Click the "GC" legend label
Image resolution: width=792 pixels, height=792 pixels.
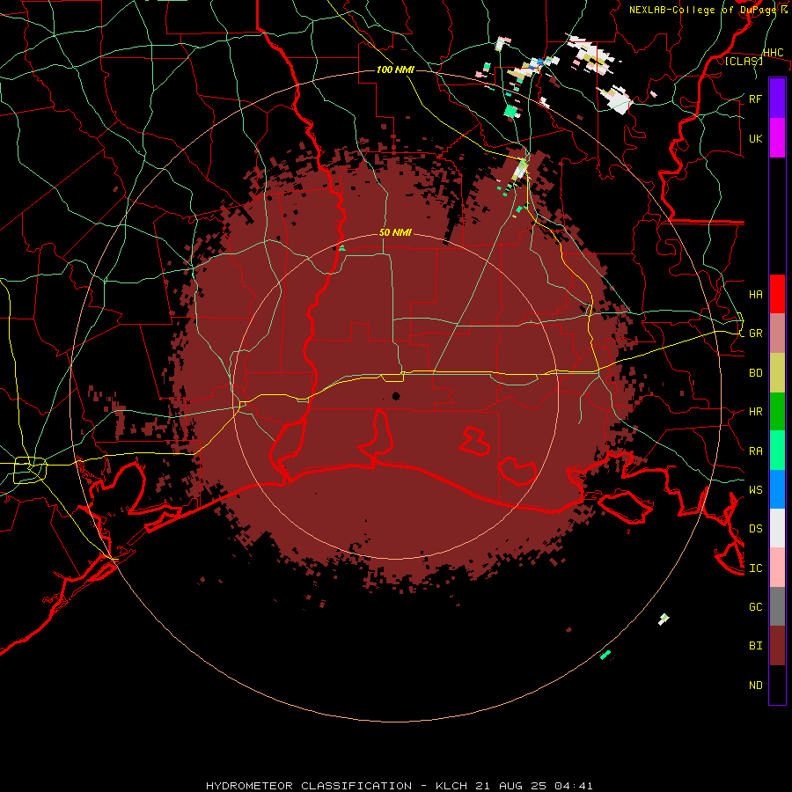[755, 607]
